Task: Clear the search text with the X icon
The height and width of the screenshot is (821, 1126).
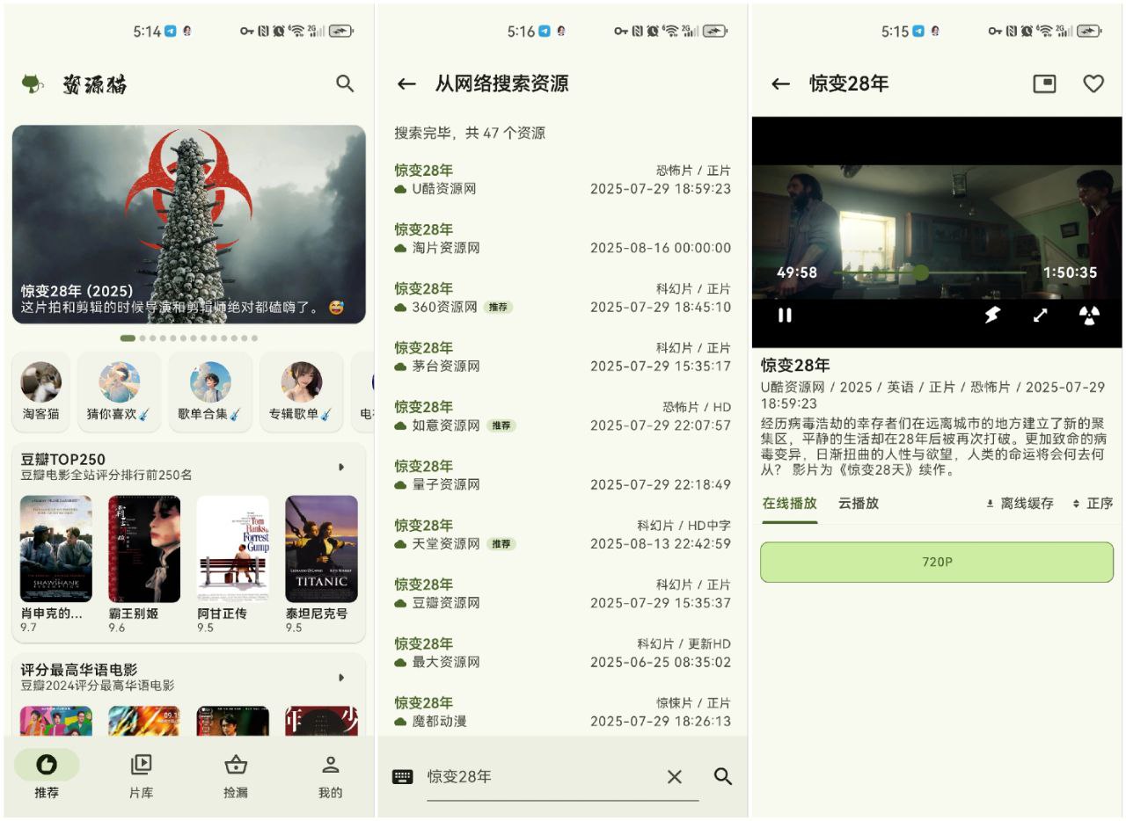Action: 674,776
